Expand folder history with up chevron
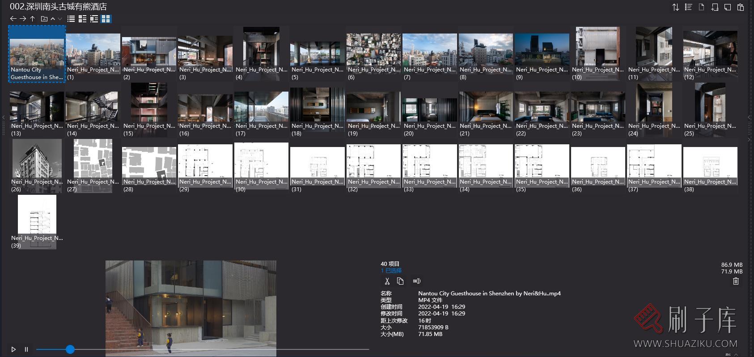 (x=53, y=19)
